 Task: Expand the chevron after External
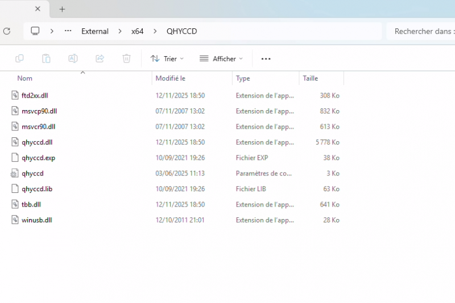coord(120,31)
